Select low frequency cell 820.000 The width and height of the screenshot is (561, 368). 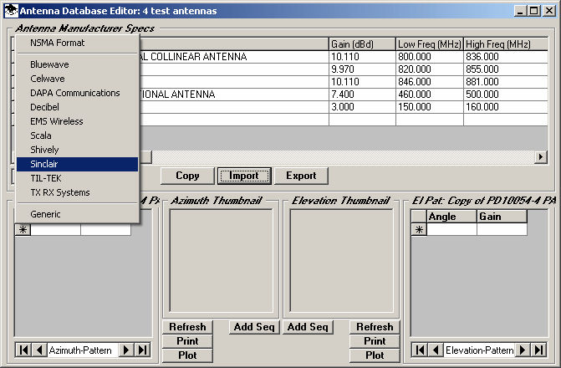pyautogui.click(x=430, y=69)
